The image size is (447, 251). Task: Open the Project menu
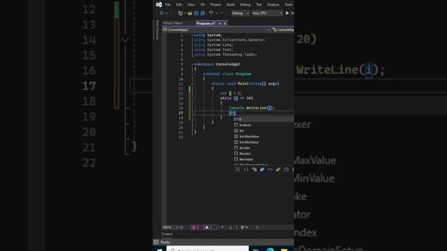pyautogui.click(x=216, y=5)
